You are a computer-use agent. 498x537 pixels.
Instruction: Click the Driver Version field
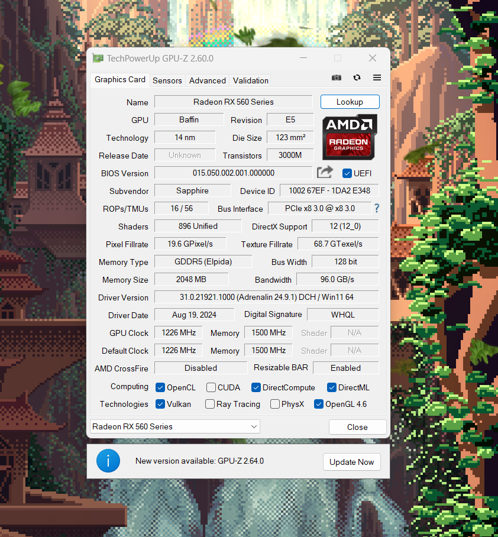(x=267, y=297)
